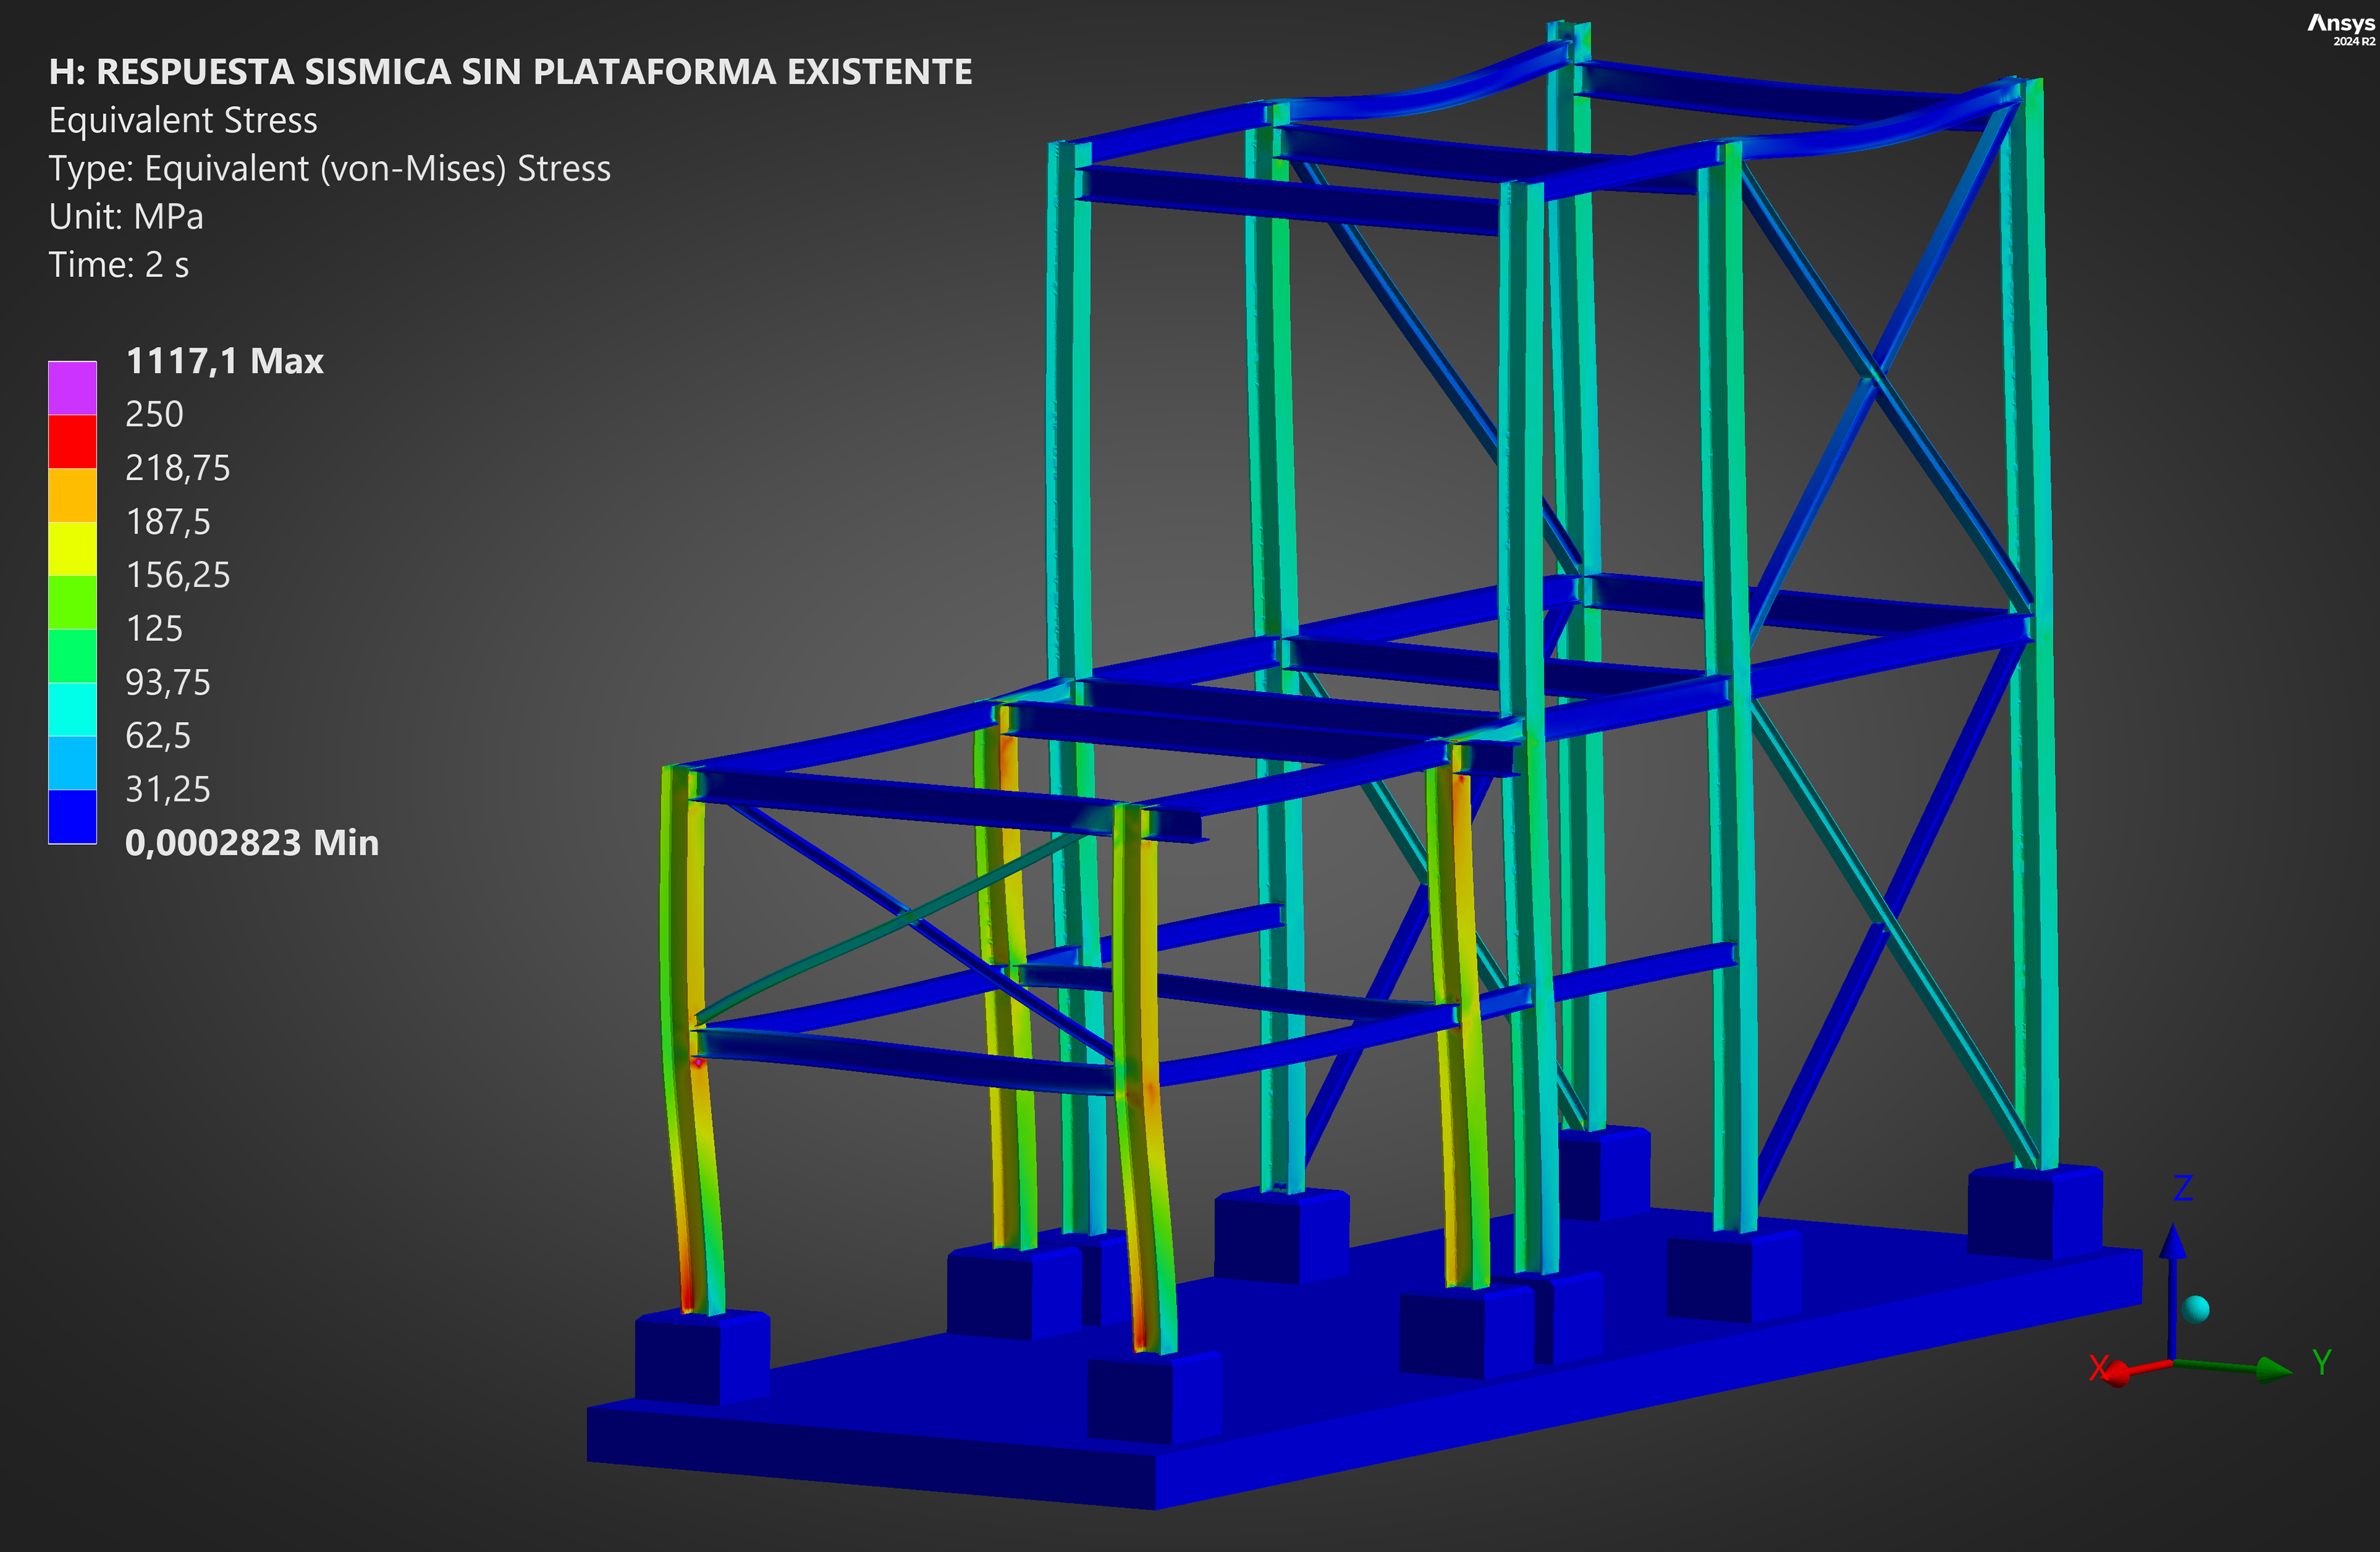The height and width of the screenshot is (1552, 2380).
Task: Click the title RESPUESTA SISMICA SIN PLATAFORMA EXISTENTE
Action: coord(510,72)
